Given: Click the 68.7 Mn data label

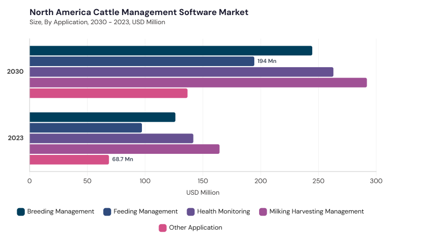Looking at the screenshot, I should 123,159.
